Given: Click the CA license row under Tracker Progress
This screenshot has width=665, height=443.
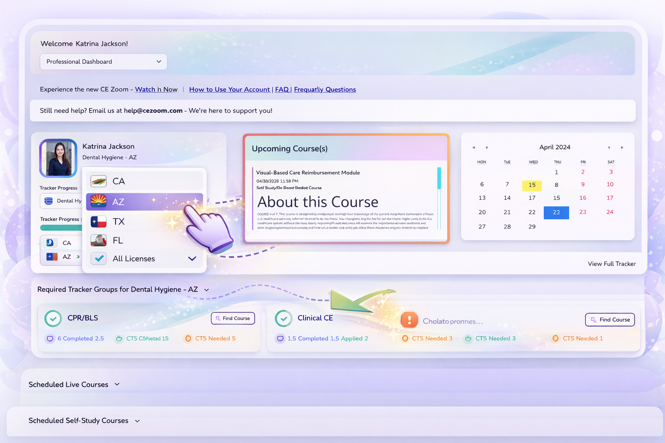Looking at the screenshot, I should [61, 243].
